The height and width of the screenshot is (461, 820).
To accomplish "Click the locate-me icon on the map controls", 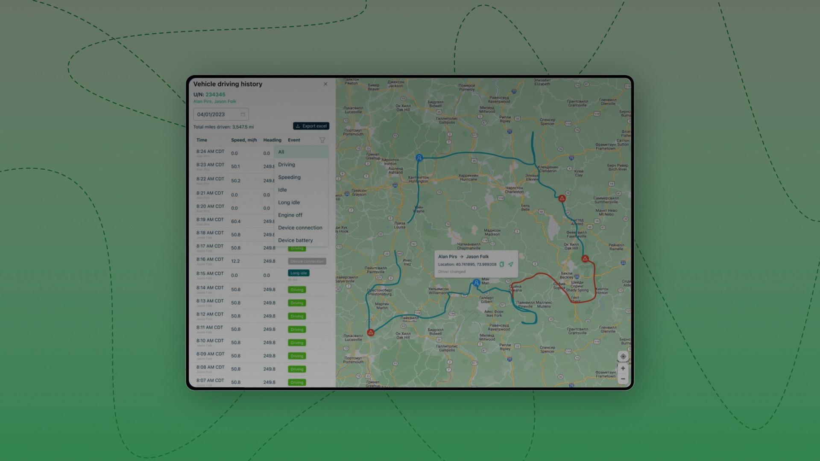I will tap(623, 356).
